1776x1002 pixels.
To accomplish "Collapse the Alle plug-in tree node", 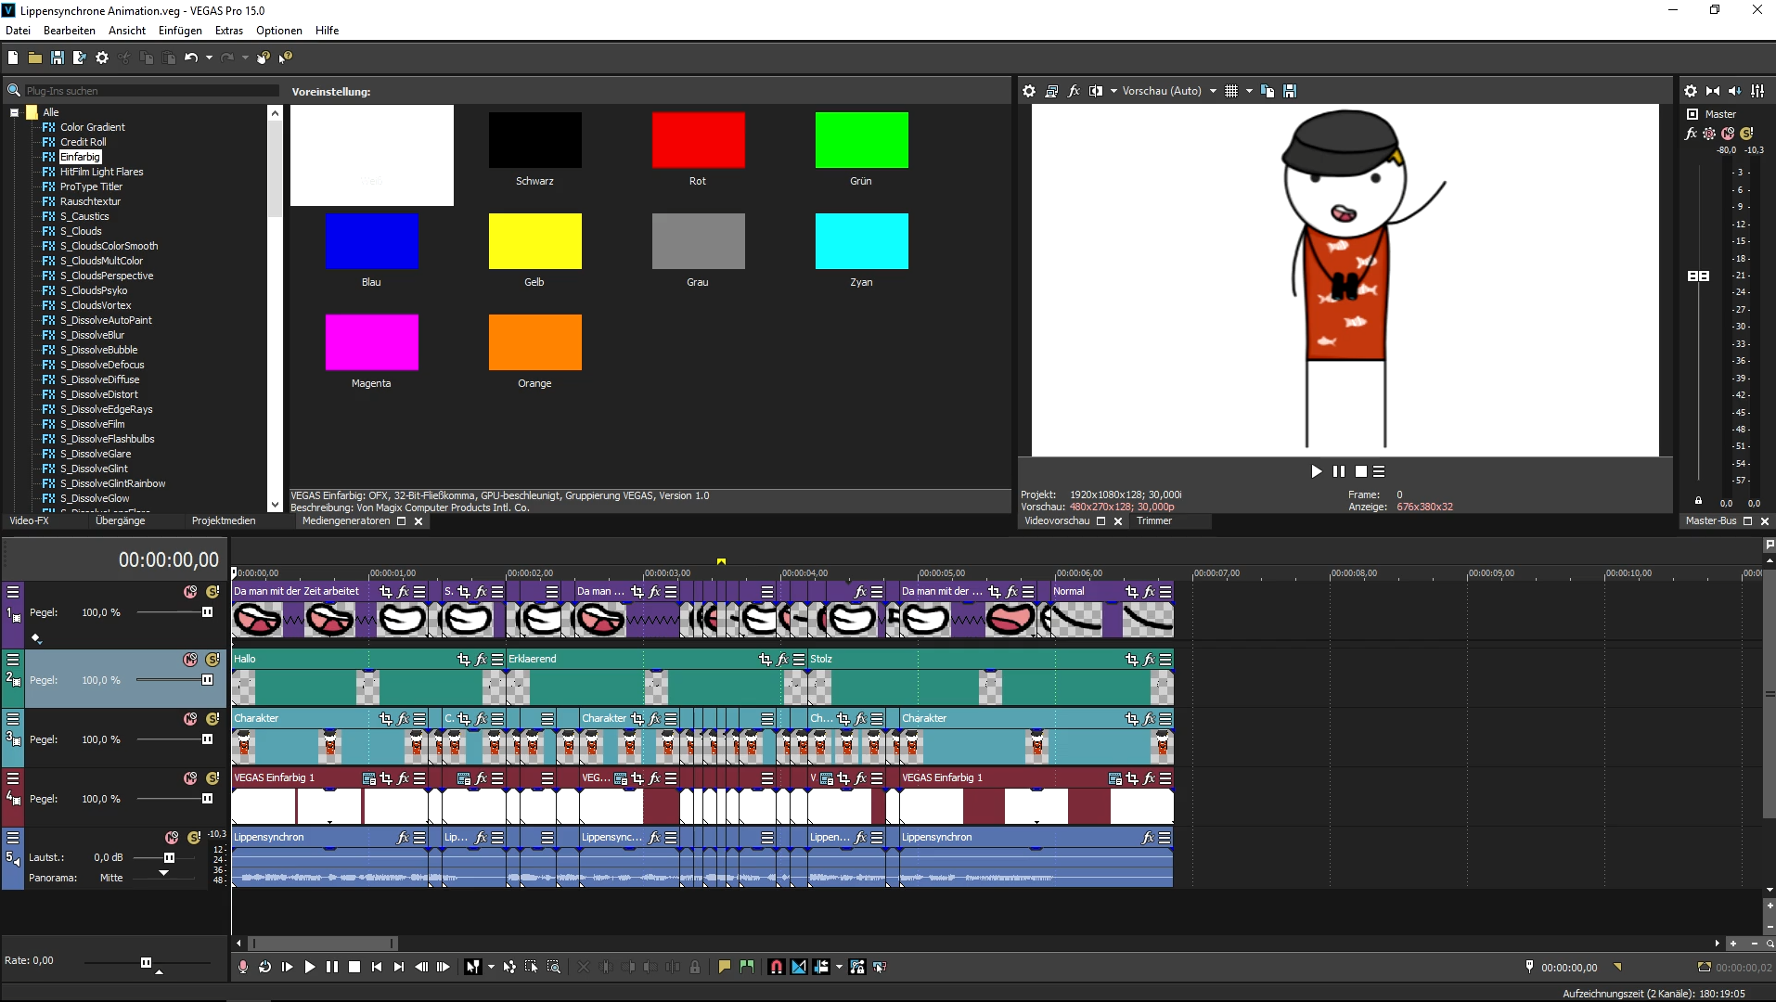I will pyautogui.click(x=14, y=112).
